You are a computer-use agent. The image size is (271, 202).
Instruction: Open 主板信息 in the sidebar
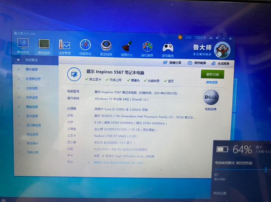[32, 88]
